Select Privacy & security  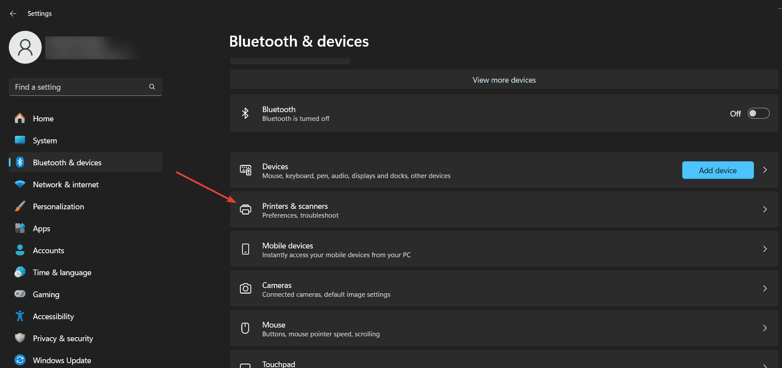[86, 338]
